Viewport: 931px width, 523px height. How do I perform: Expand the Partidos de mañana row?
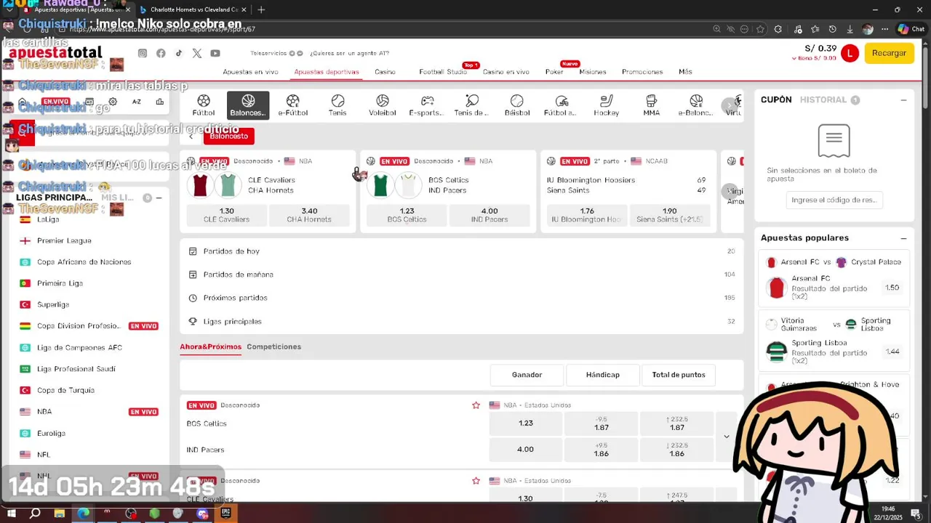pyautogui.click(x=462, y=275)
